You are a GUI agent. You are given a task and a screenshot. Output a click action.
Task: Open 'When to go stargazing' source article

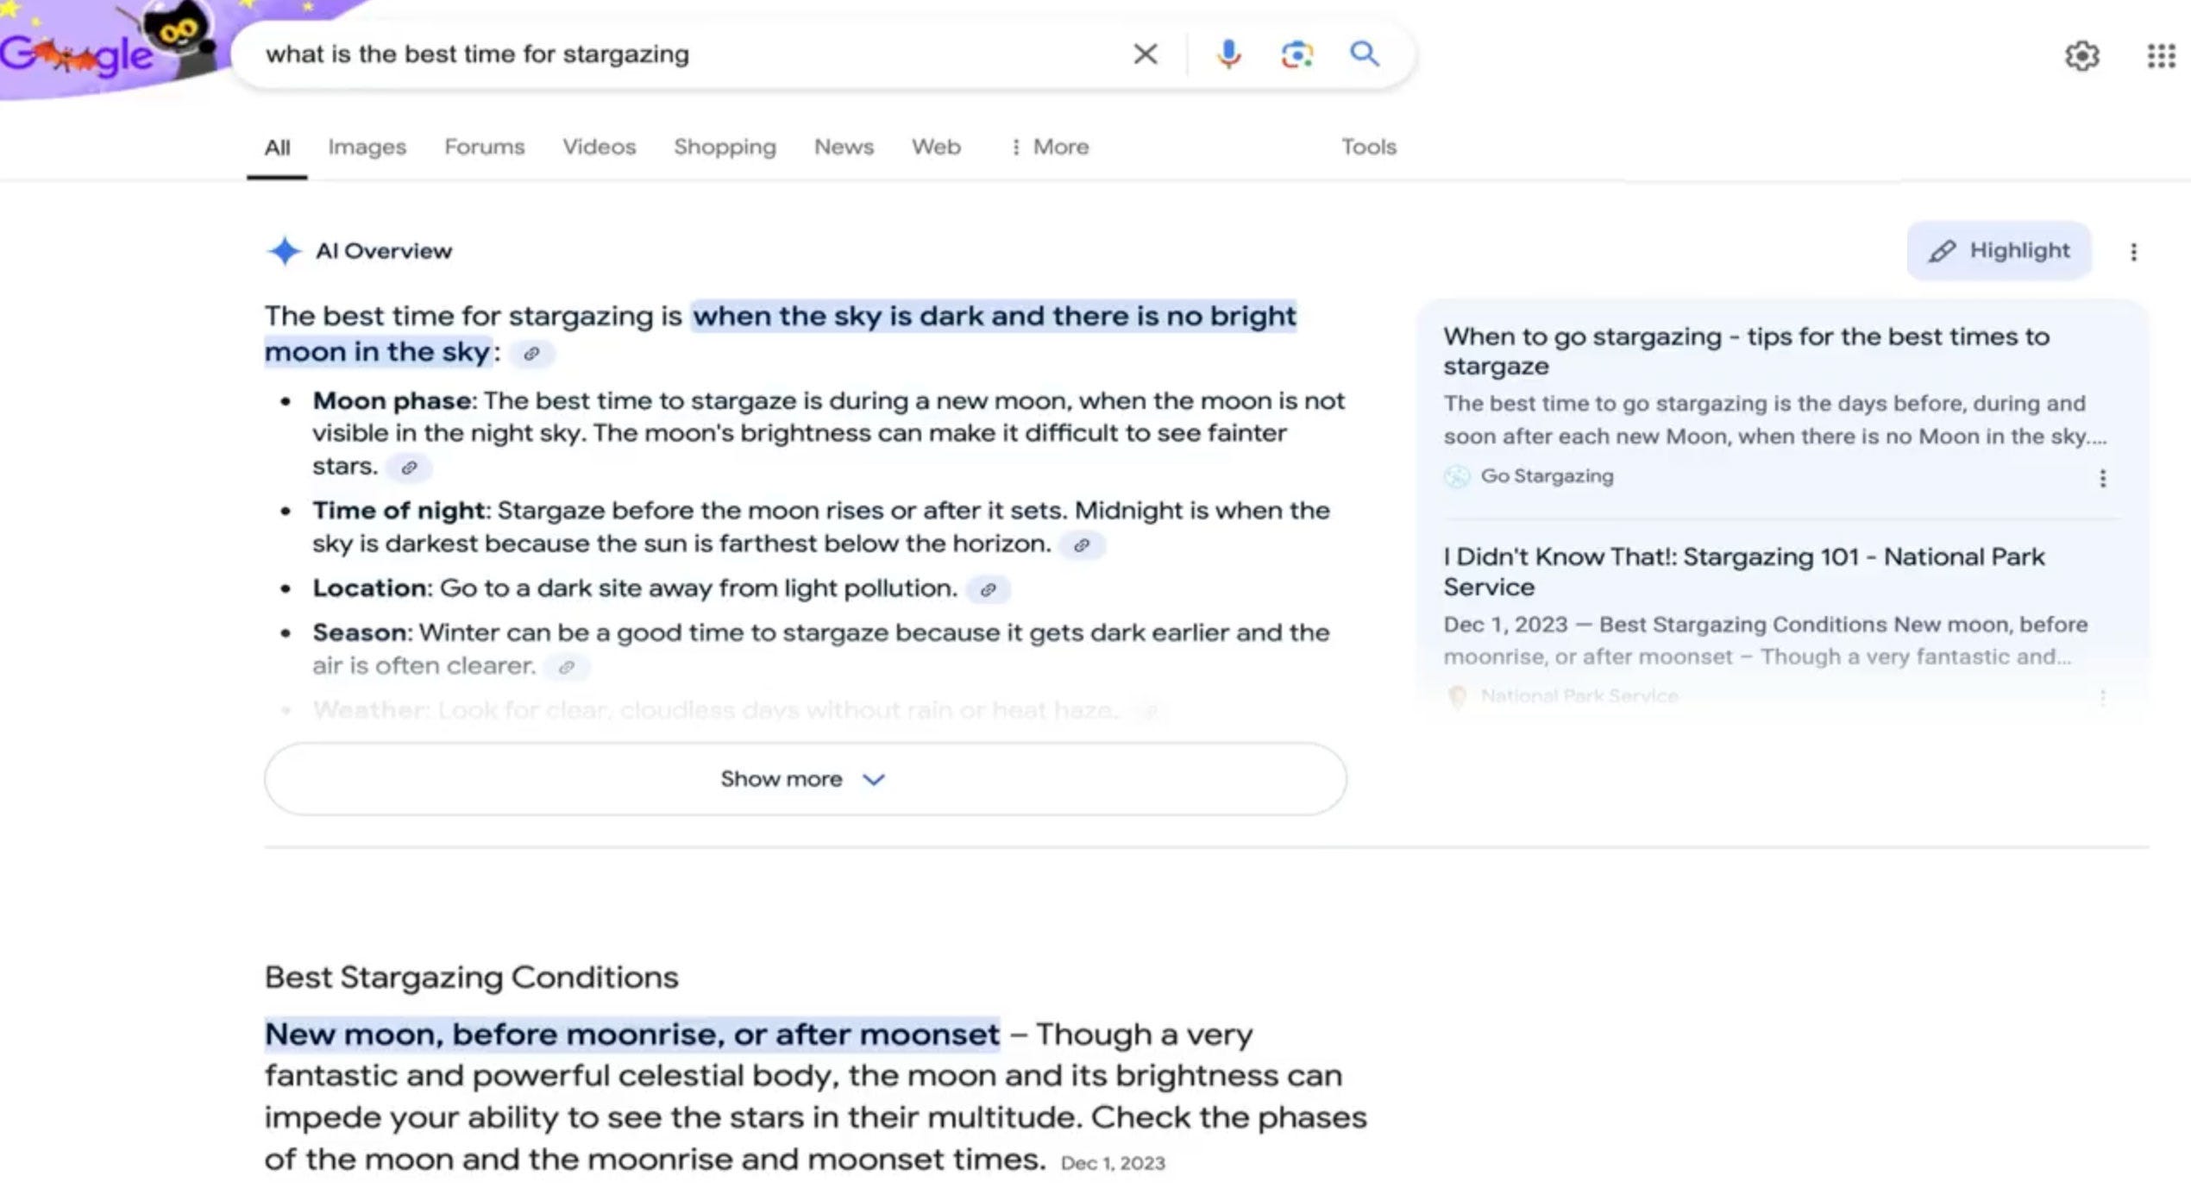point(1746,351)
